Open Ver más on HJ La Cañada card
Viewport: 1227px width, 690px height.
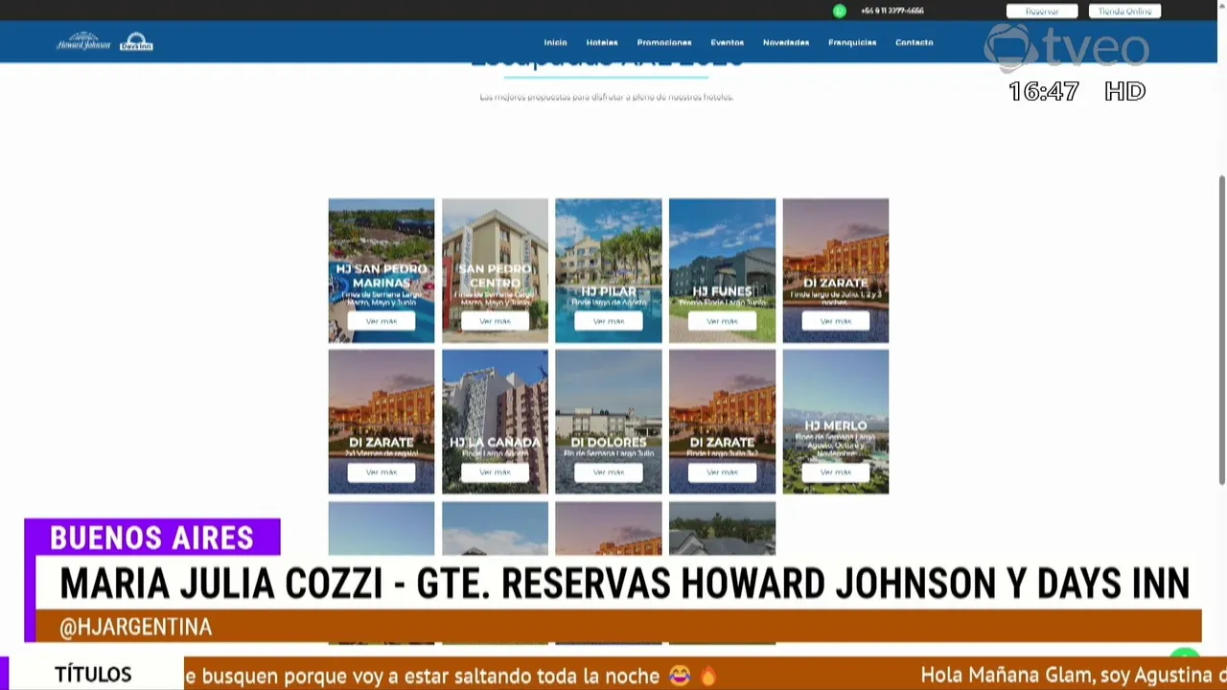(495, 472)
